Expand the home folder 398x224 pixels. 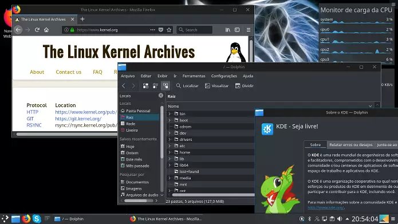coord(170,152)
